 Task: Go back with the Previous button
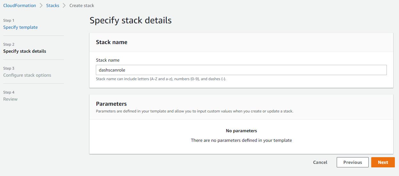pyautogui.click(x=352, y=162)
